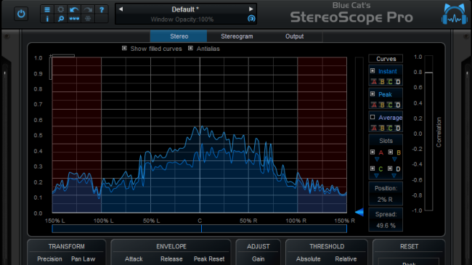The width and height of the screenshot is (472, 265).
Task: Undo last change with the undo arrow
Action: (74, 9)
